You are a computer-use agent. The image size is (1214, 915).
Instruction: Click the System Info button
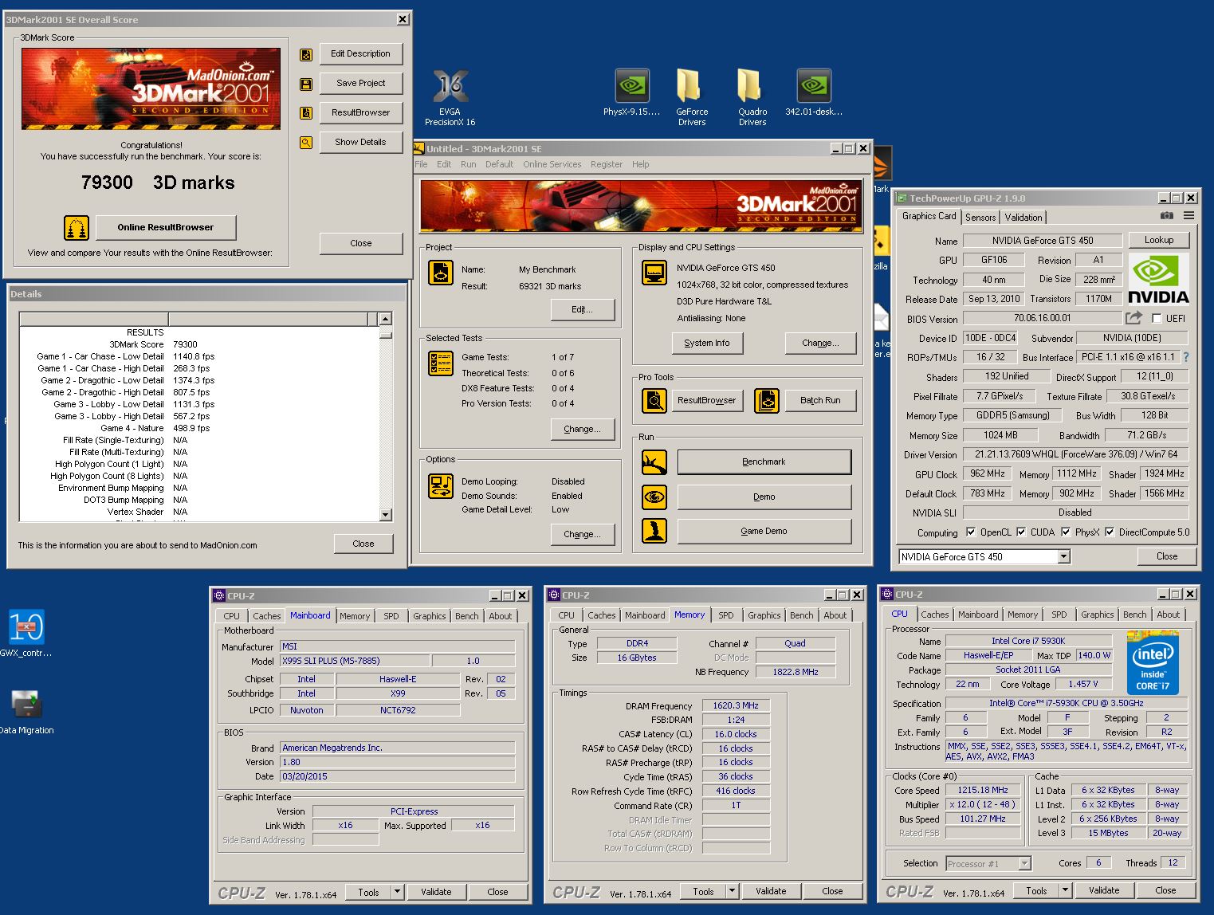pos(707,343)
